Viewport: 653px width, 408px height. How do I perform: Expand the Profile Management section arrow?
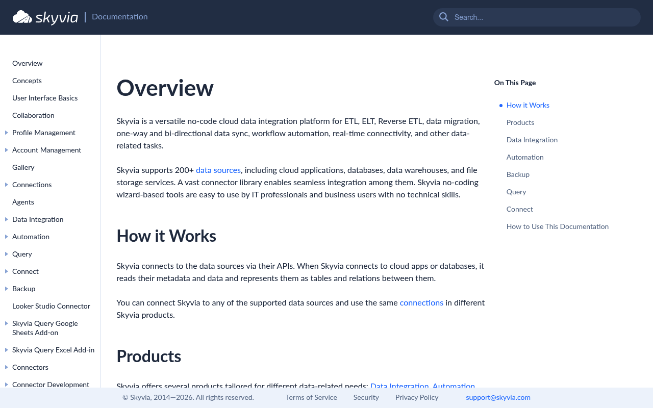pos(7,133)
